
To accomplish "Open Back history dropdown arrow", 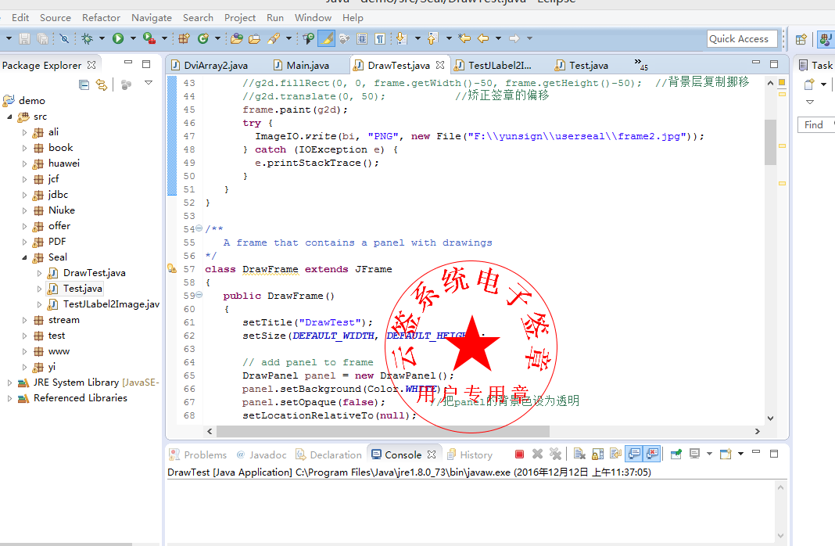I will [499, 38].
